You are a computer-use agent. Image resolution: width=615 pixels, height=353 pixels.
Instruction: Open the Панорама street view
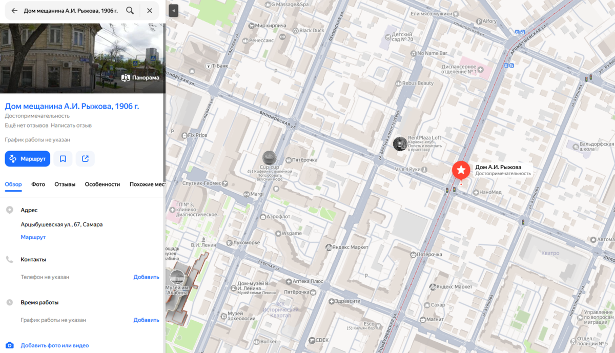pos(140,78)
